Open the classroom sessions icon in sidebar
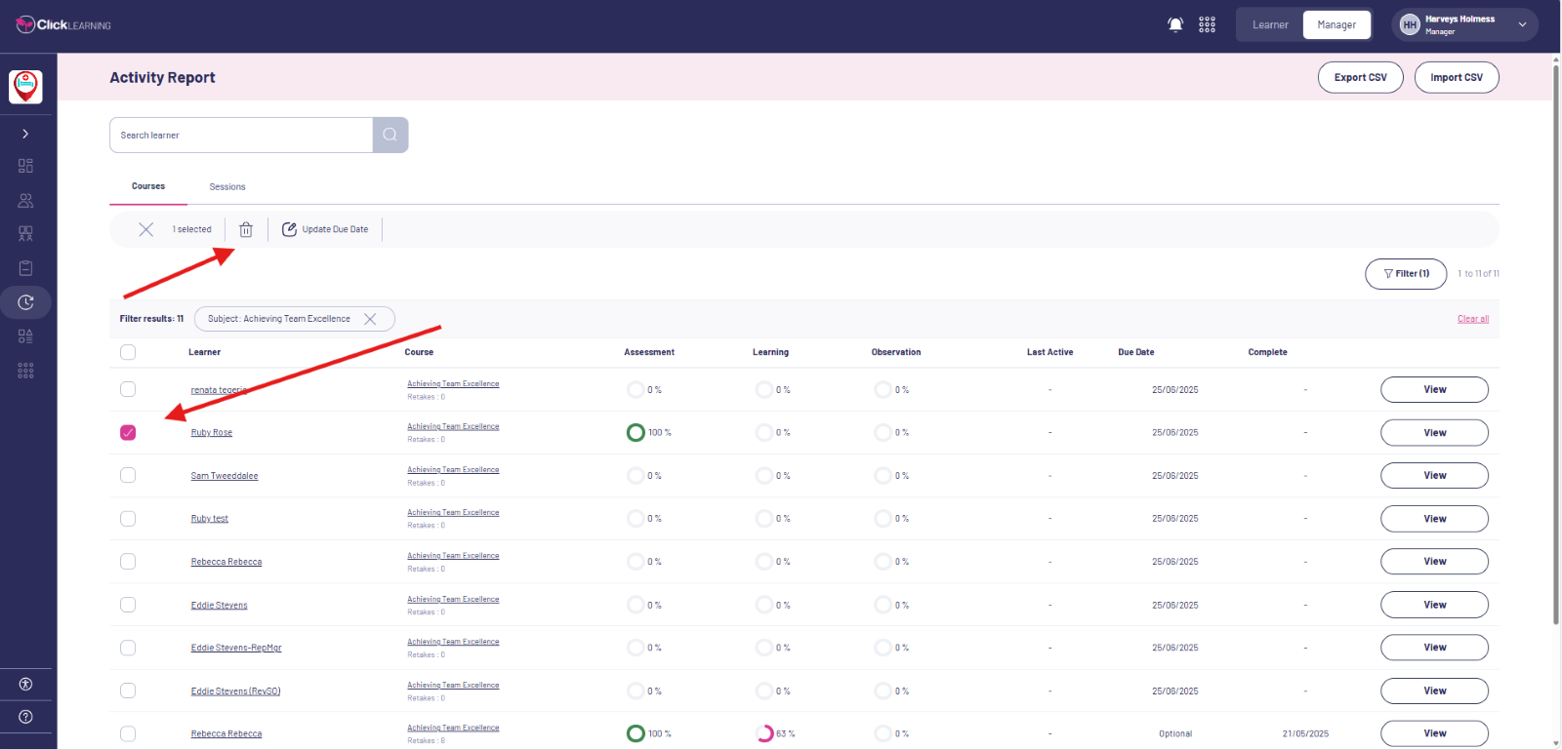Image resolution: width=1562 pixels, height=750 pixels. coord(25,234)
